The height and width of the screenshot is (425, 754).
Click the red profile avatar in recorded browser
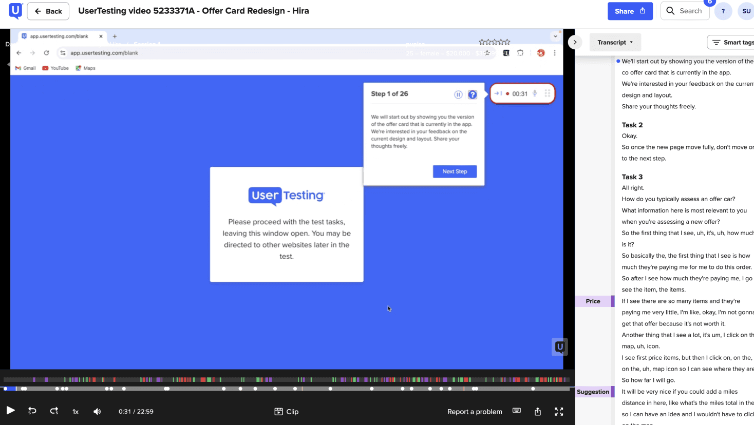tap(541, 53)
